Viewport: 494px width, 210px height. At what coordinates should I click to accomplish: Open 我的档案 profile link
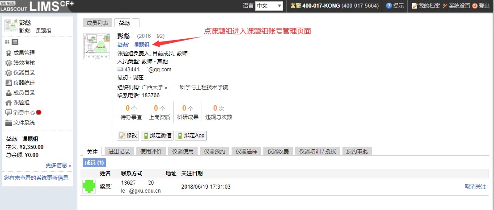pos(425,6)
